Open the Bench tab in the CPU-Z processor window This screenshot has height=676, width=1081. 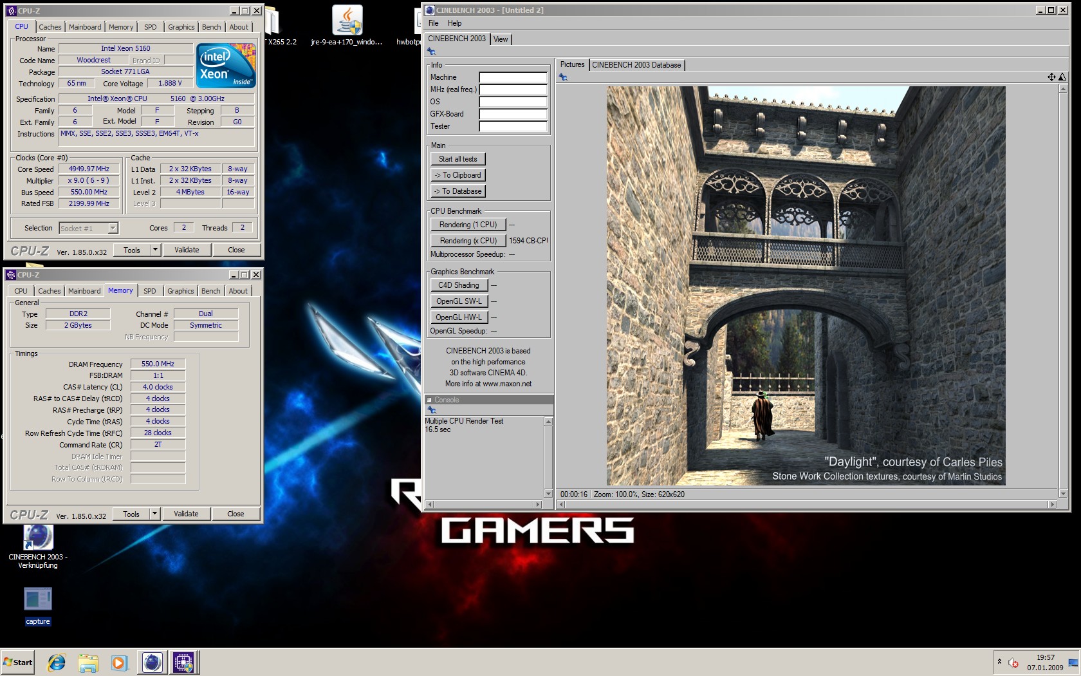212,27
